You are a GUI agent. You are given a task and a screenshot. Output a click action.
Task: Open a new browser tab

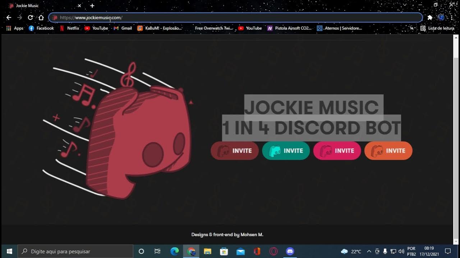pos(92,6)
